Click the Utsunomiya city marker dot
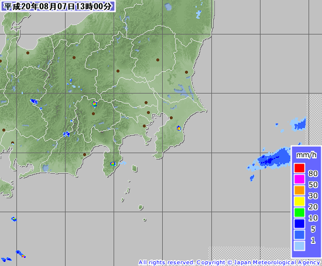 click(157, 60)
